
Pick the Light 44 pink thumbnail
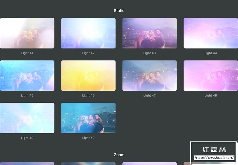[x=211, y=33]
